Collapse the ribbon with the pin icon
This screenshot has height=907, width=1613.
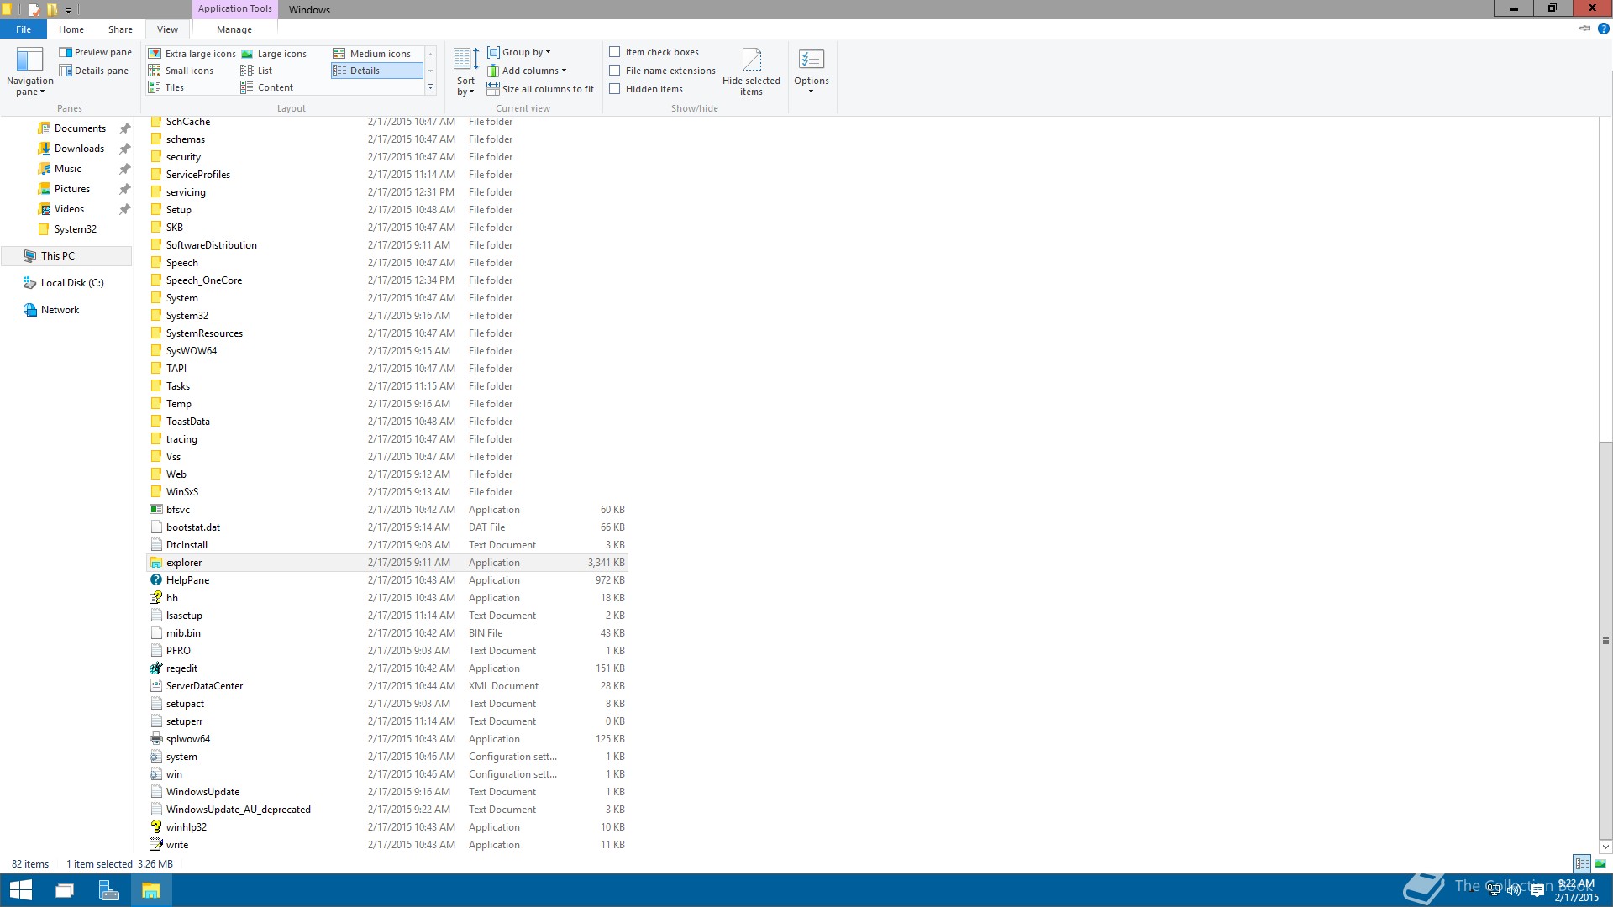[1584, 29]
